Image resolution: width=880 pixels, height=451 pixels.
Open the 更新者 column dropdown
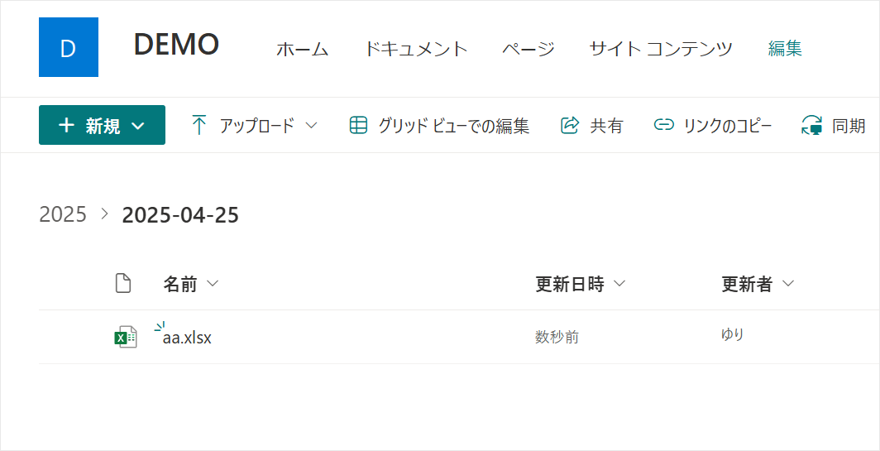[x=788, y=284]
